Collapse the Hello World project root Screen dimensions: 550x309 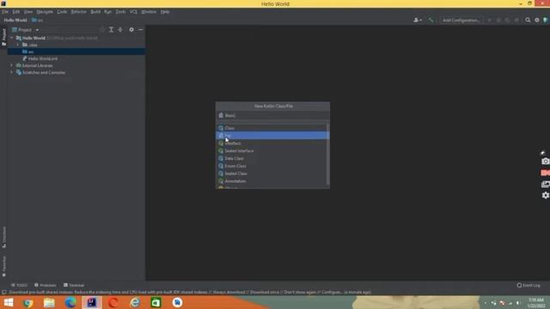(x=12, y=38)
